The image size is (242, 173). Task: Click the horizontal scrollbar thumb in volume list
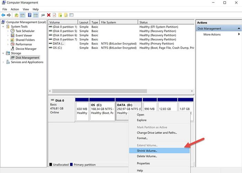click(x=100, y=91)
